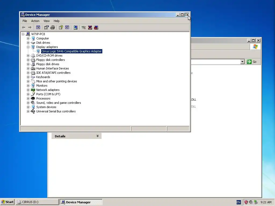Image resolution: width=275 pixels, height=206 pixels.
Task: Open the address bar dropdown in Explorer window
Action: 243,62
